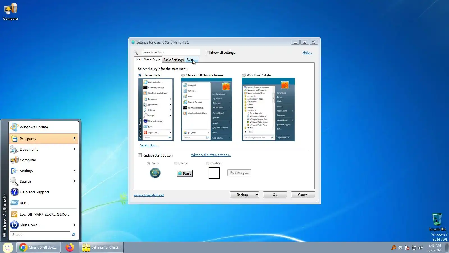Switch to the Start Menu Style tab

point(148,60)
